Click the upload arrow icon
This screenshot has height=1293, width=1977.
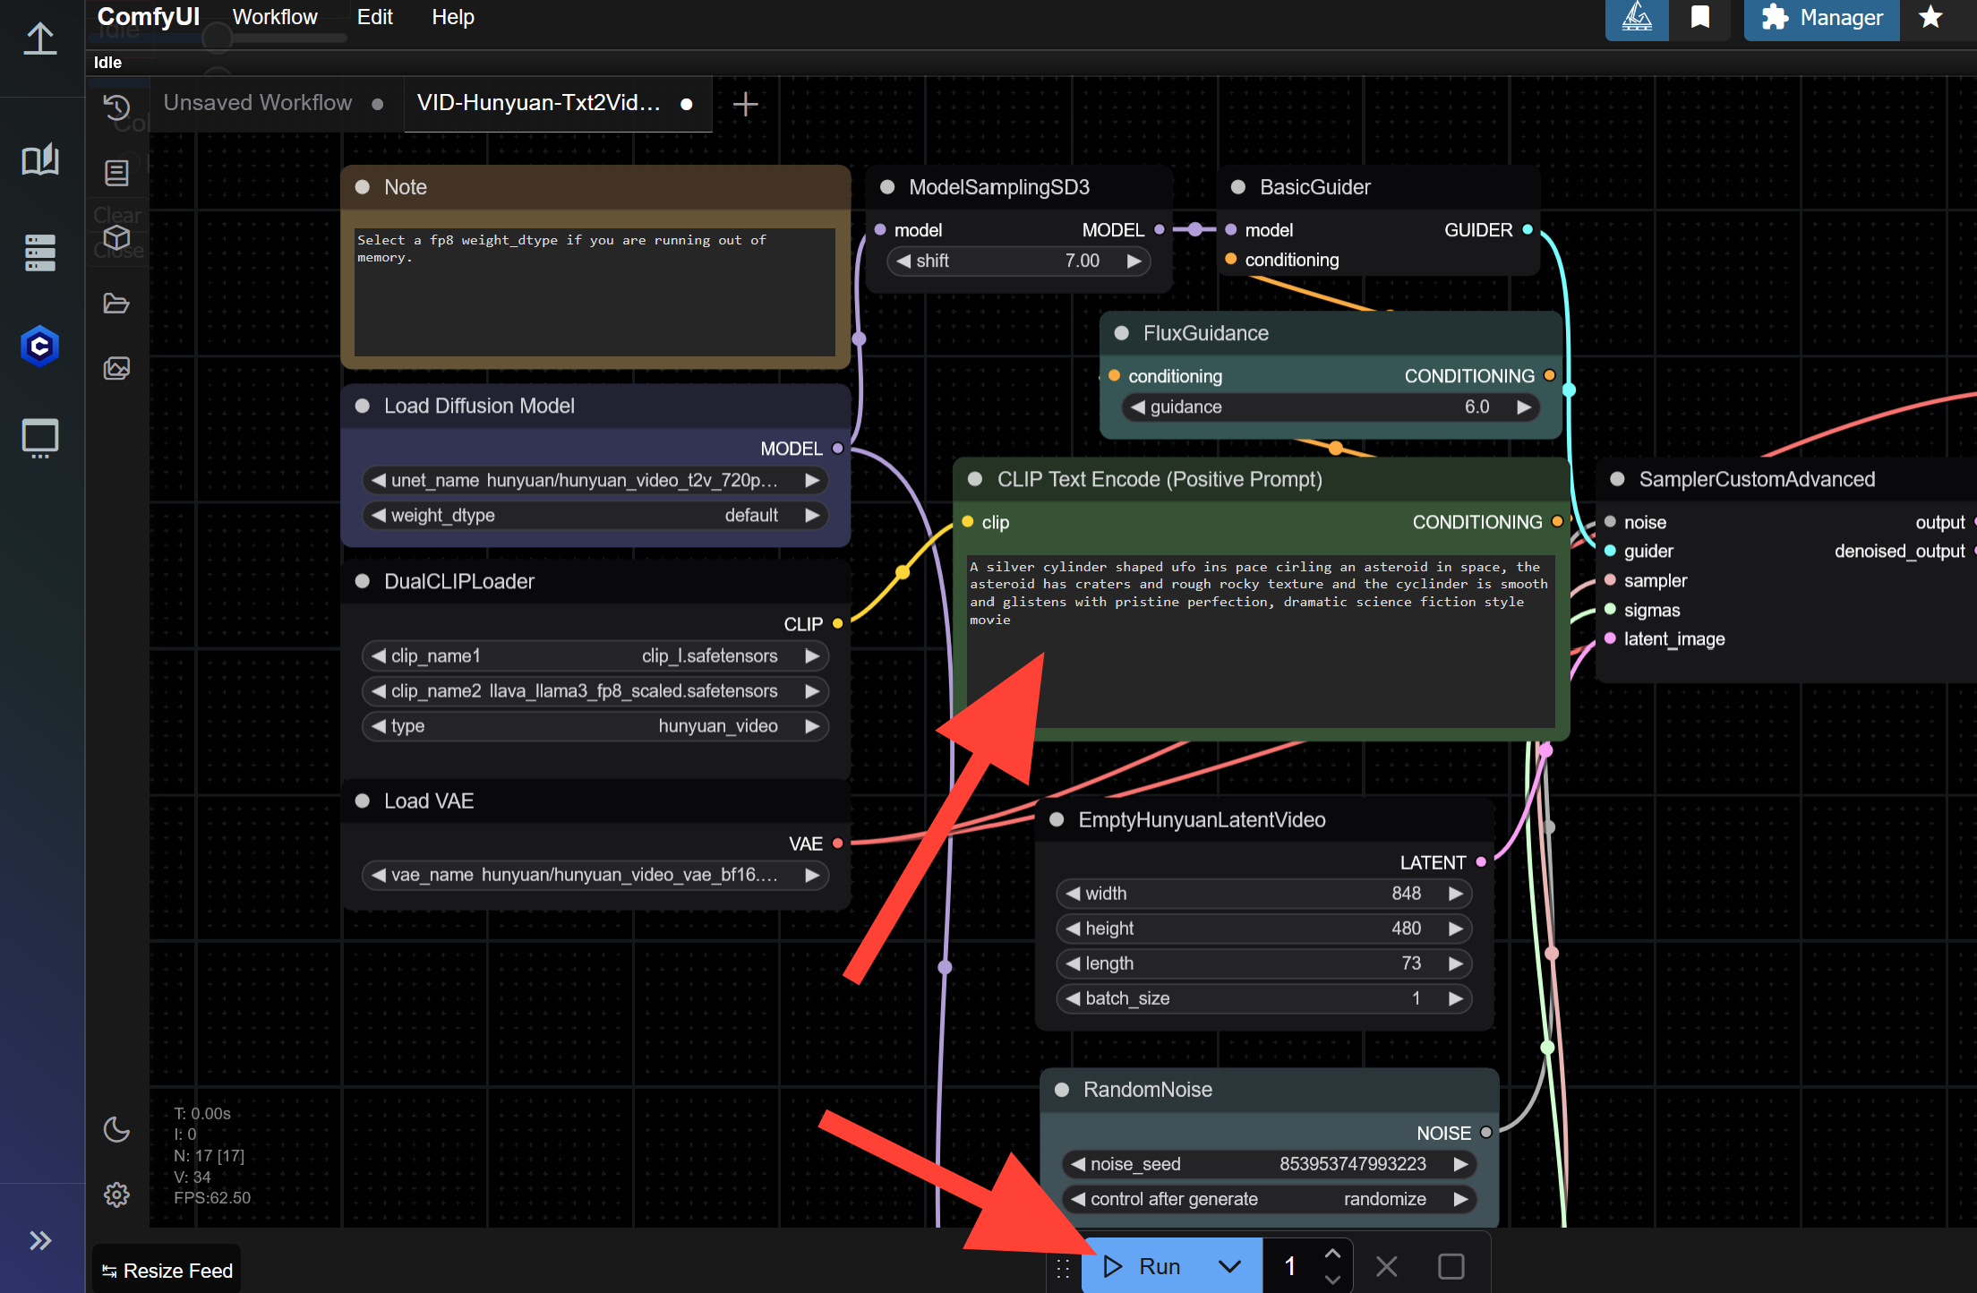(x=40, y=39)
